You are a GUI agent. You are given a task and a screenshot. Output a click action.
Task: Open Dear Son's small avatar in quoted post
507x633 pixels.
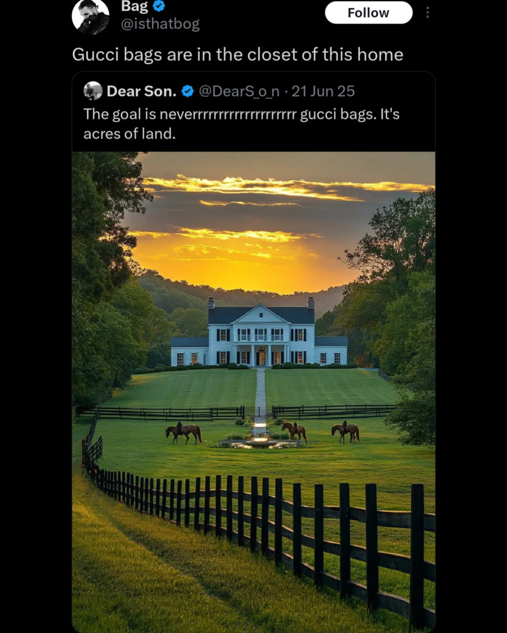(93, 91)
